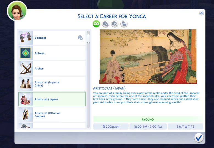The image size is (214, 148).
Task: Click the Japanese painting career image
Action: point(148,57)
